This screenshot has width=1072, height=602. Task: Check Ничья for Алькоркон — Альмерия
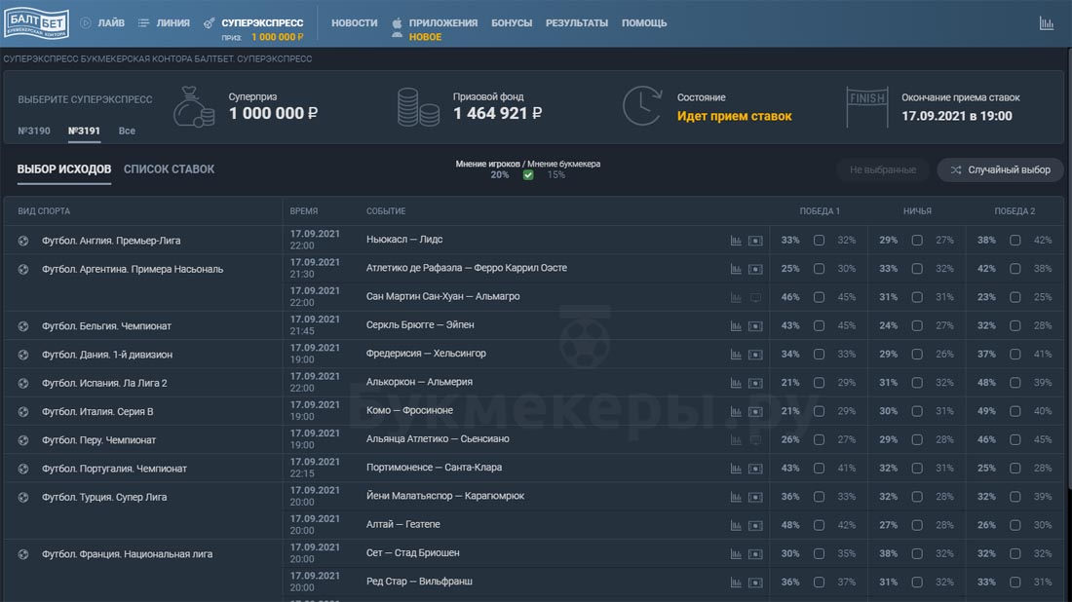916,383
